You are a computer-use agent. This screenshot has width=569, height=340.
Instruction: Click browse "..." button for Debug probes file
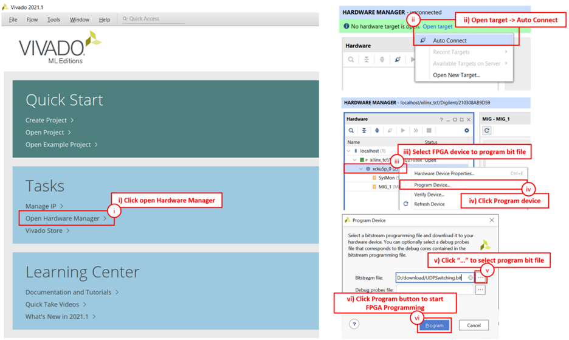tap(480, 290)
